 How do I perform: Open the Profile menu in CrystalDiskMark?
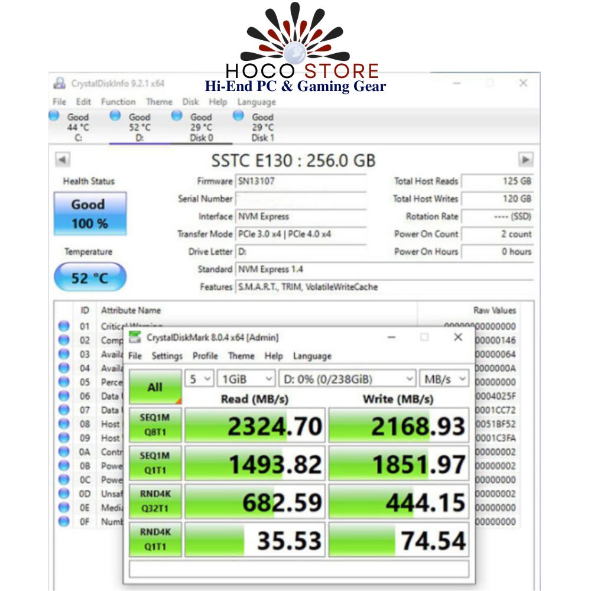205,356
